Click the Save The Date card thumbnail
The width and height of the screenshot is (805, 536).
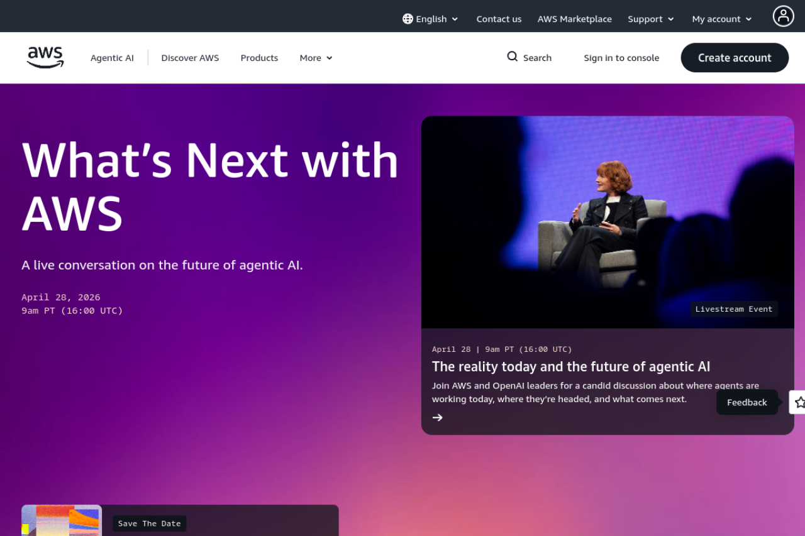click(x=62, y=520)
